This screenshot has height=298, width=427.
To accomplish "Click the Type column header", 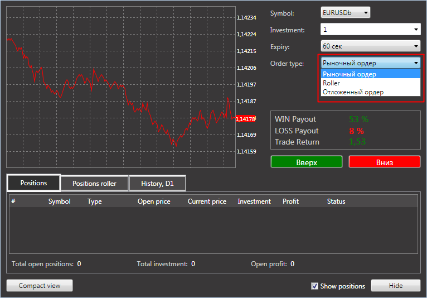I will pyautogui.click(x=95, y=201).
